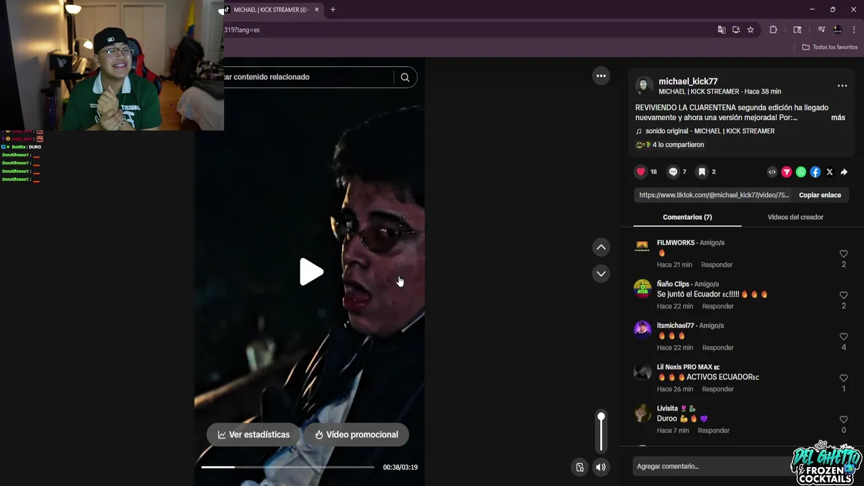Image resolution: width=864 pixels, height=486 pixels.
Task: Adjust the vertical volume slider
Action: point(601,432)
